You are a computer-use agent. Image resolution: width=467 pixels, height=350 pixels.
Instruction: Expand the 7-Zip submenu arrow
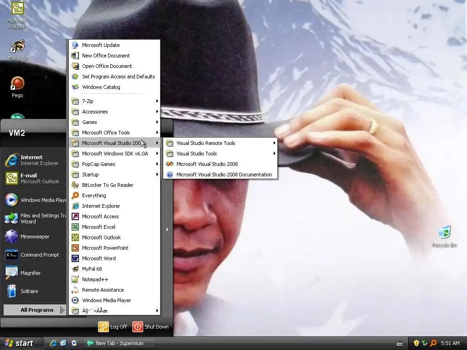tap(157, 101)
